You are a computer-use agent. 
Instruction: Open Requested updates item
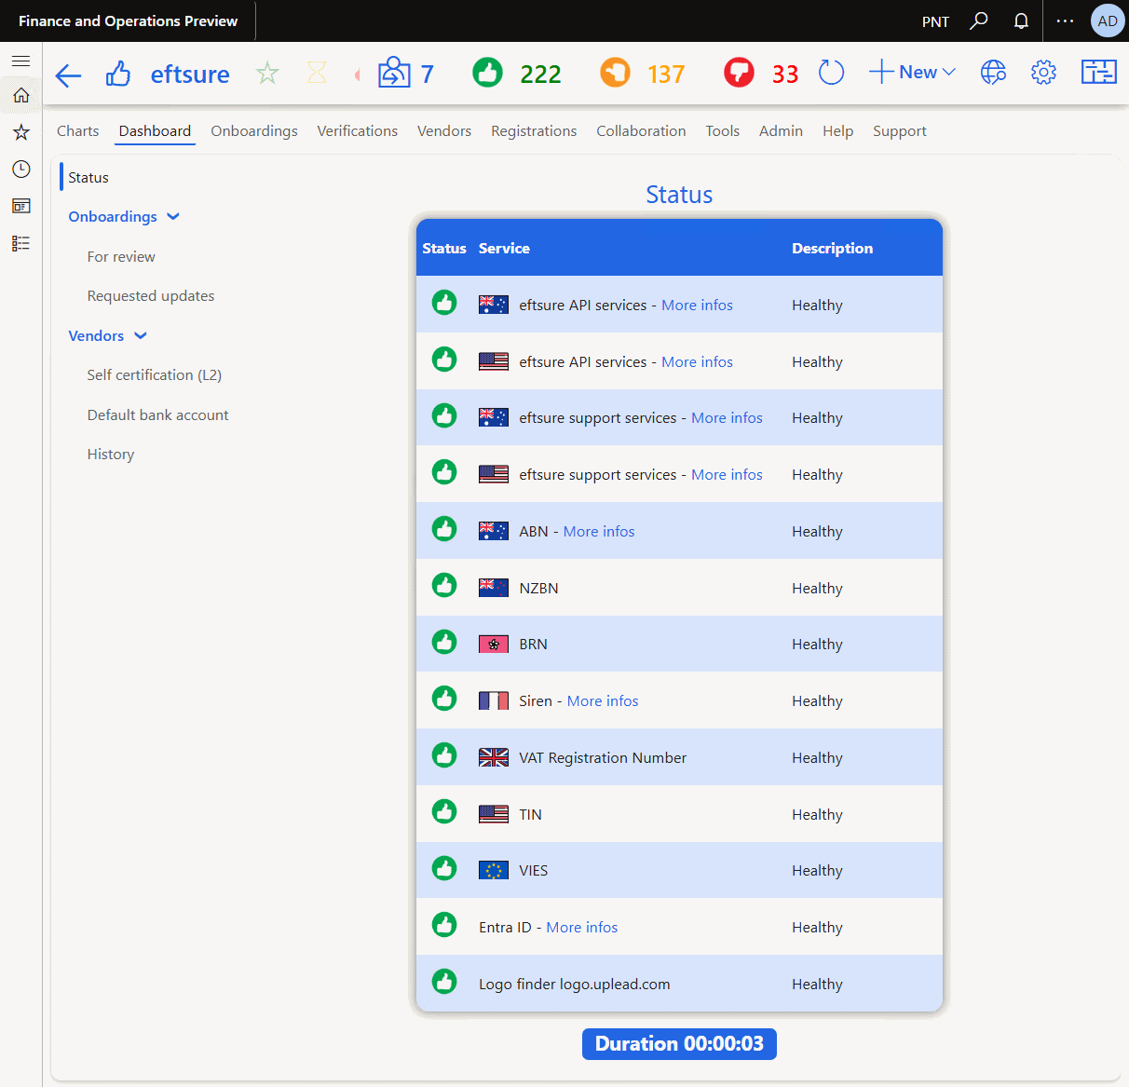tap(151, 296)
